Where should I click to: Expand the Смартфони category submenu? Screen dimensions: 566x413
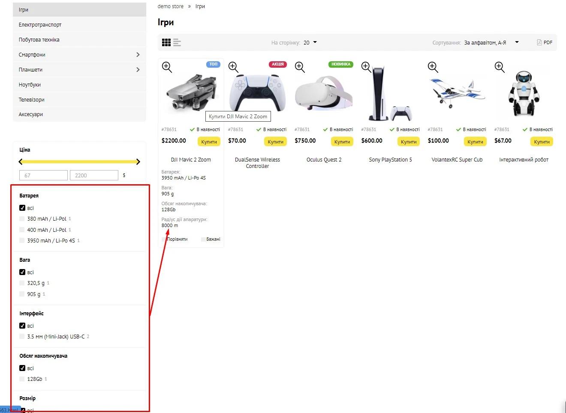coord(138,55)
